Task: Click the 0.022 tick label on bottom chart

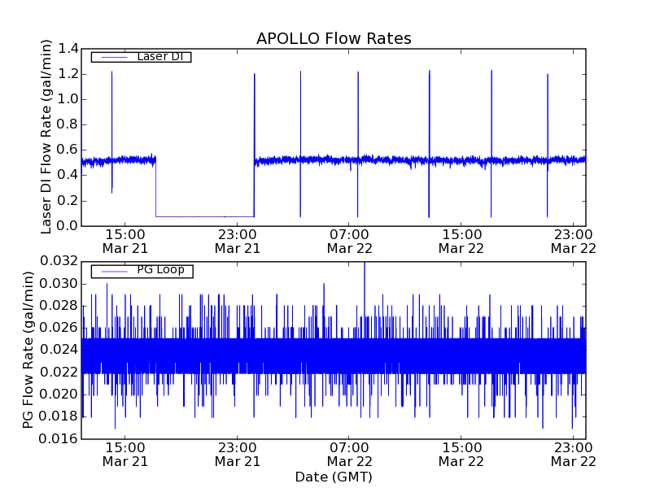Action: pyautogui.click(x=59, y=373)
